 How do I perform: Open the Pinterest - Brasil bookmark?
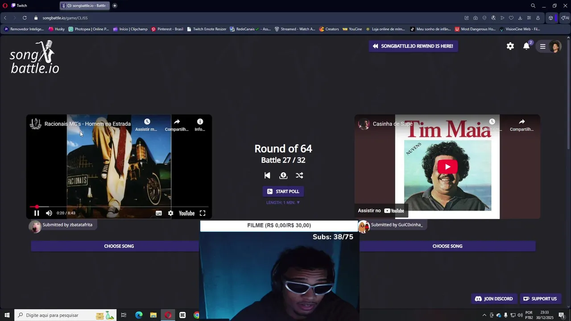167,29
